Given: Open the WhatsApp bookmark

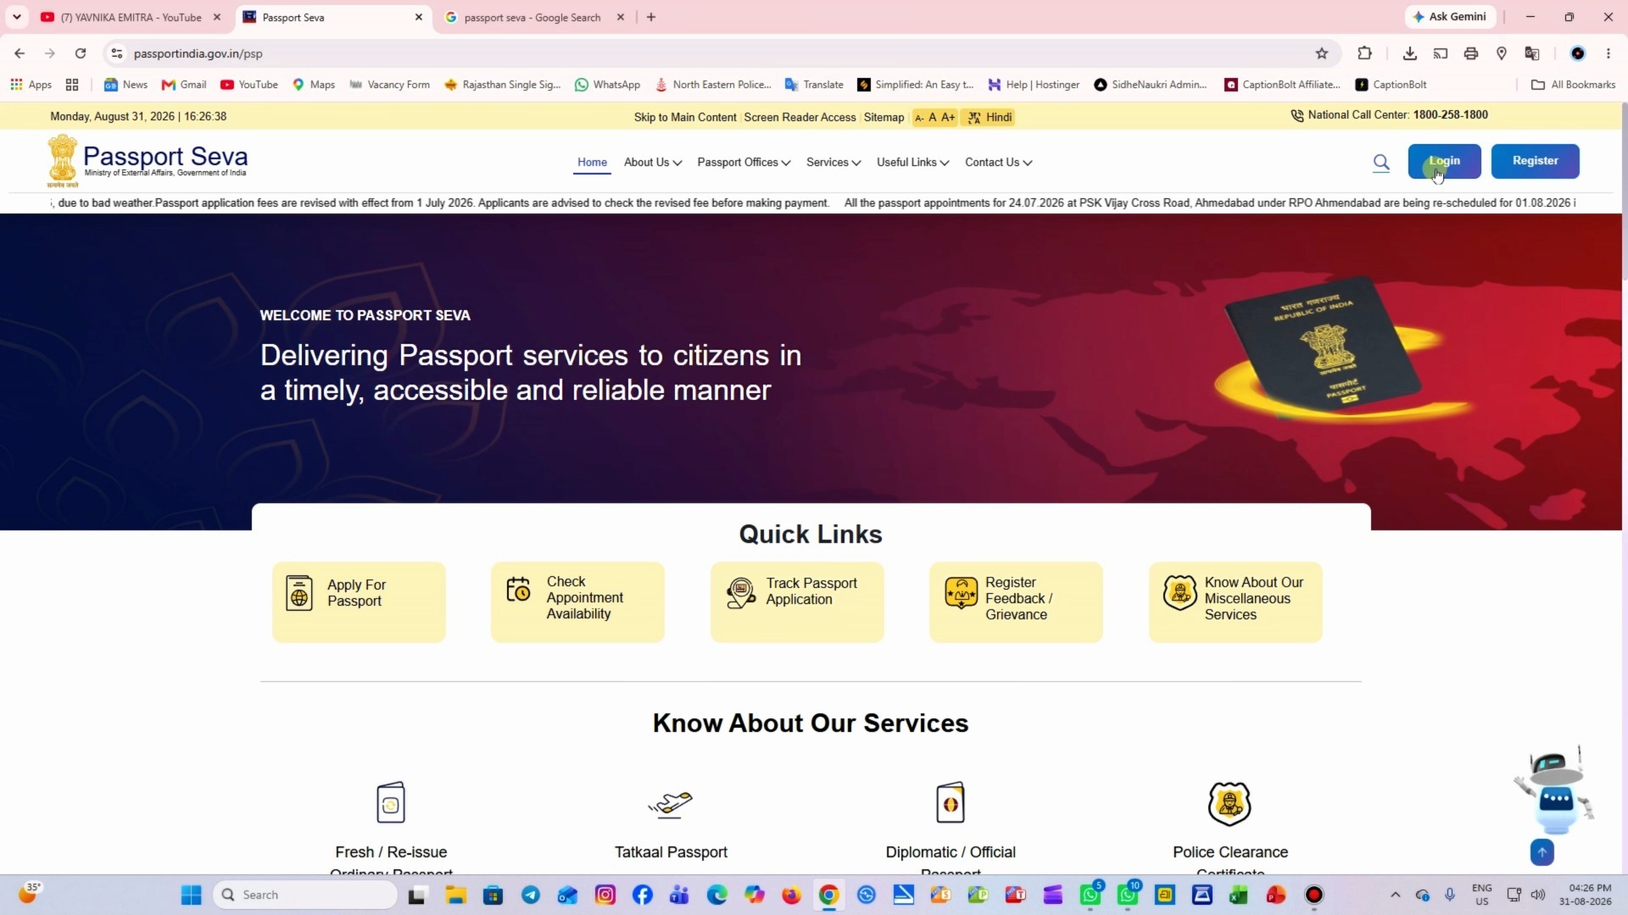Looking at the screenshot, I should pyautogui.click(x=607, y=85).
